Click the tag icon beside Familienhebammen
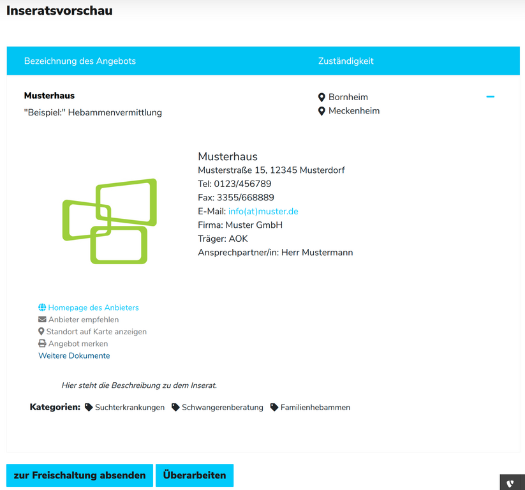Viewport: 525px width, 490px height. pos(274,407)
